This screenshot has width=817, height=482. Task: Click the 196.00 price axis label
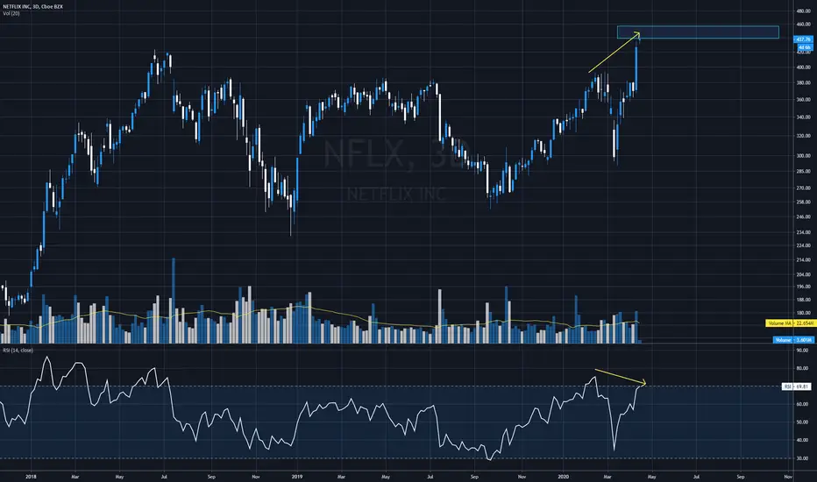tap(803, 287)
